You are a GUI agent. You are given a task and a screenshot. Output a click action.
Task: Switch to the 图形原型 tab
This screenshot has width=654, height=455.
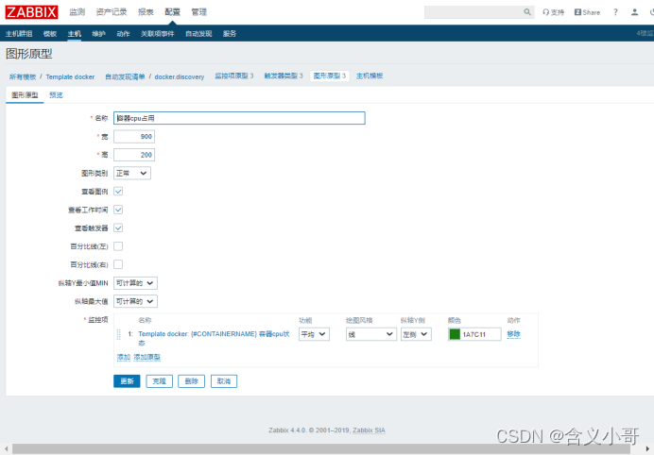(x=25, y=95)
